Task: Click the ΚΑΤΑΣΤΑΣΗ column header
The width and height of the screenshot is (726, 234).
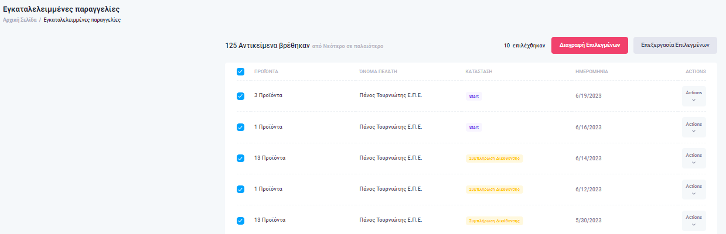Action: (x=479, y=72)
